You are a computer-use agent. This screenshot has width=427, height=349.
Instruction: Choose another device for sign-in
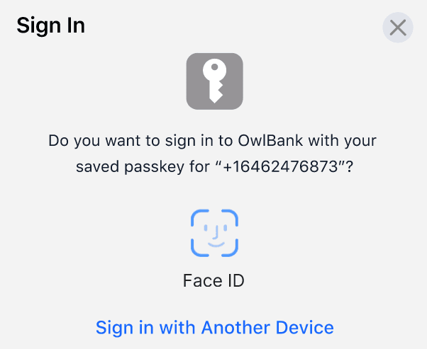click(214, 327)
